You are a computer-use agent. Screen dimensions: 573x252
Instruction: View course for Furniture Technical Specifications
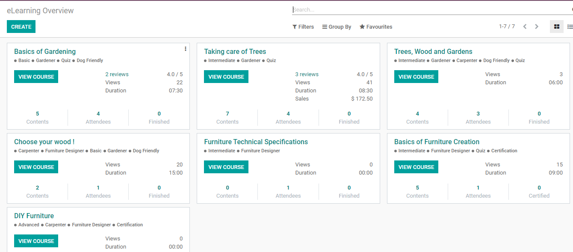point(226,167)
